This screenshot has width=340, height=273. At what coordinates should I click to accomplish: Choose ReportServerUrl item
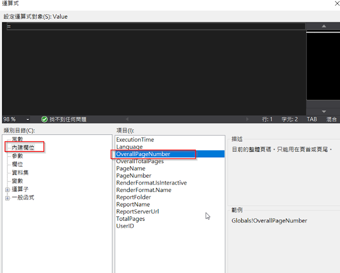(x=170, y=211)
